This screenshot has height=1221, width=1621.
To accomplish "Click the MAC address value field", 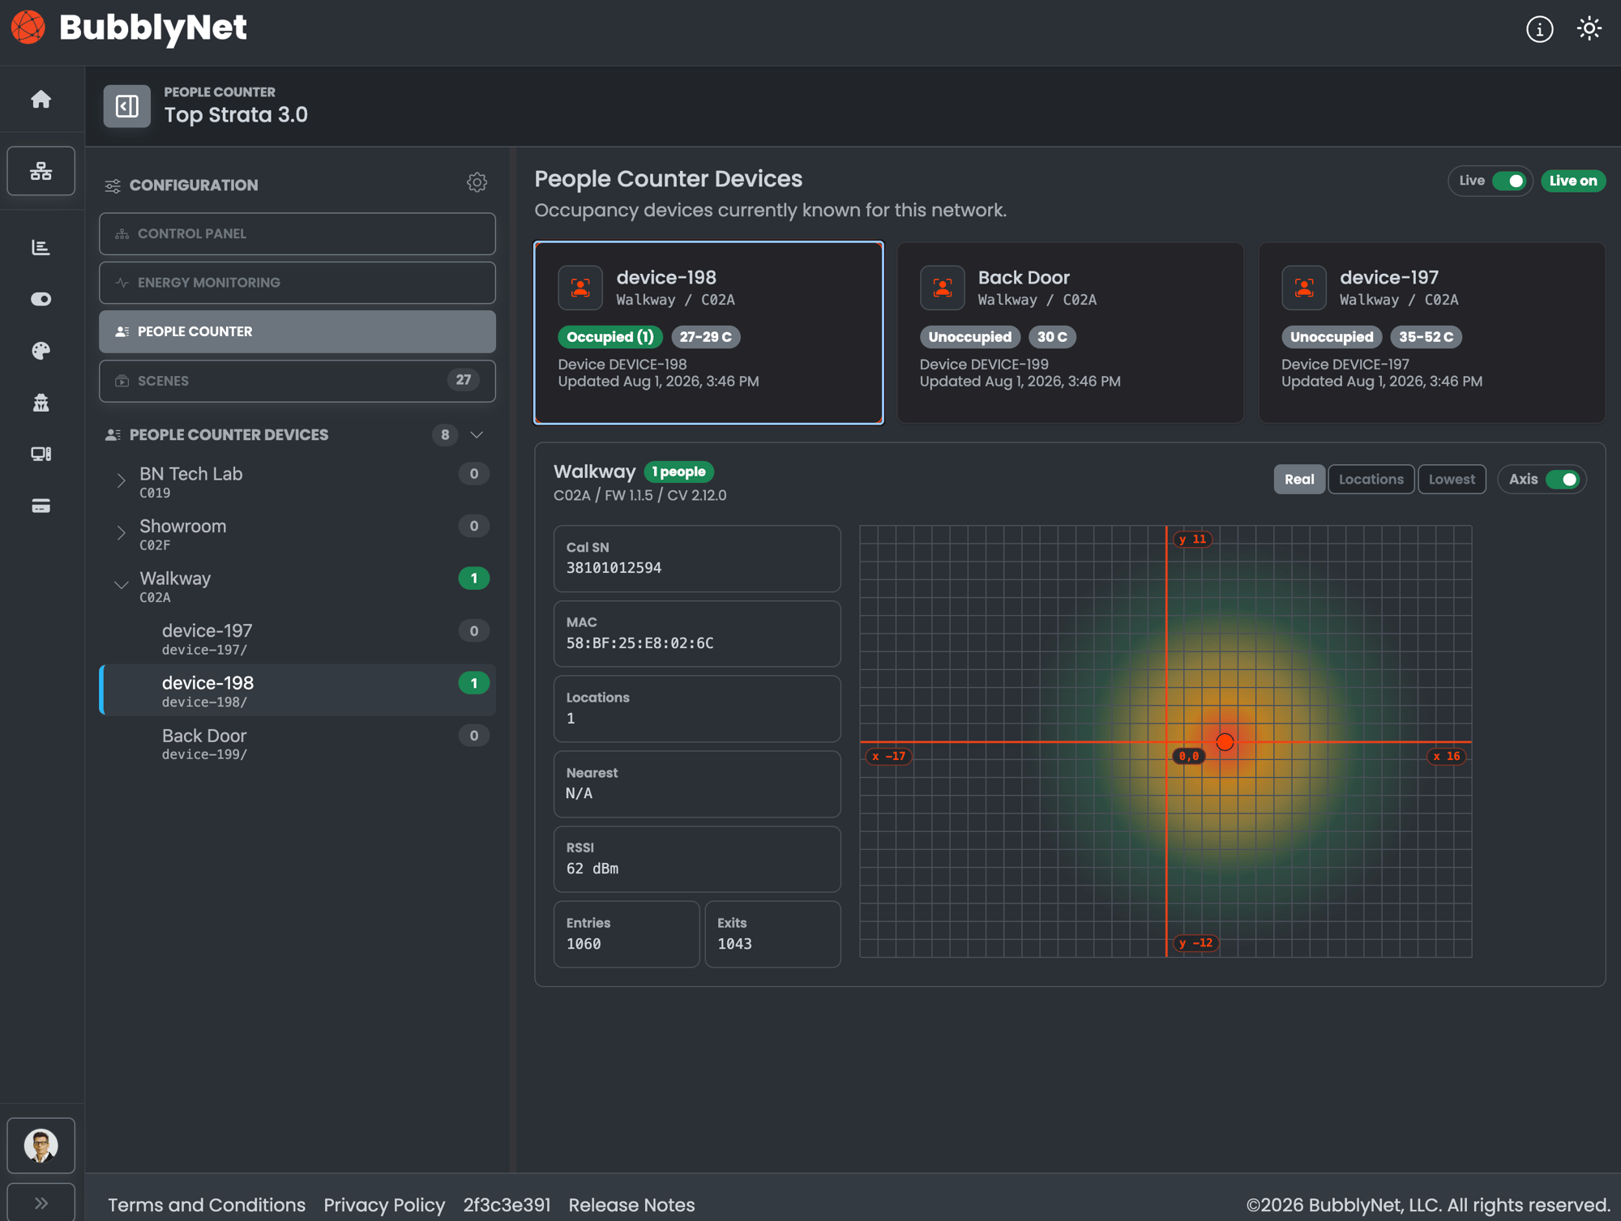I will click(x=697, y=634).
